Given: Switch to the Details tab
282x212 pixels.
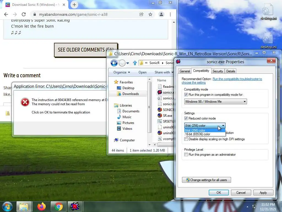Looking at the screenshot, I should pos(231,71).
